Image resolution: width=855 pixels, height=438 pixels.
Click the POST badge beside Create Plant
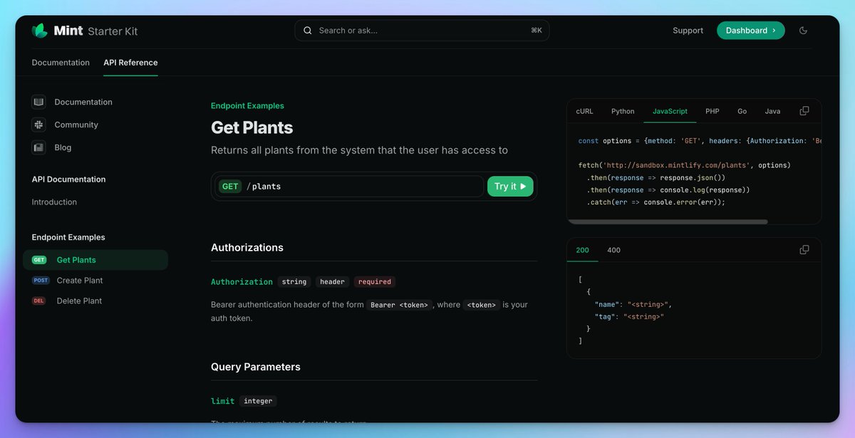point(41,281)
